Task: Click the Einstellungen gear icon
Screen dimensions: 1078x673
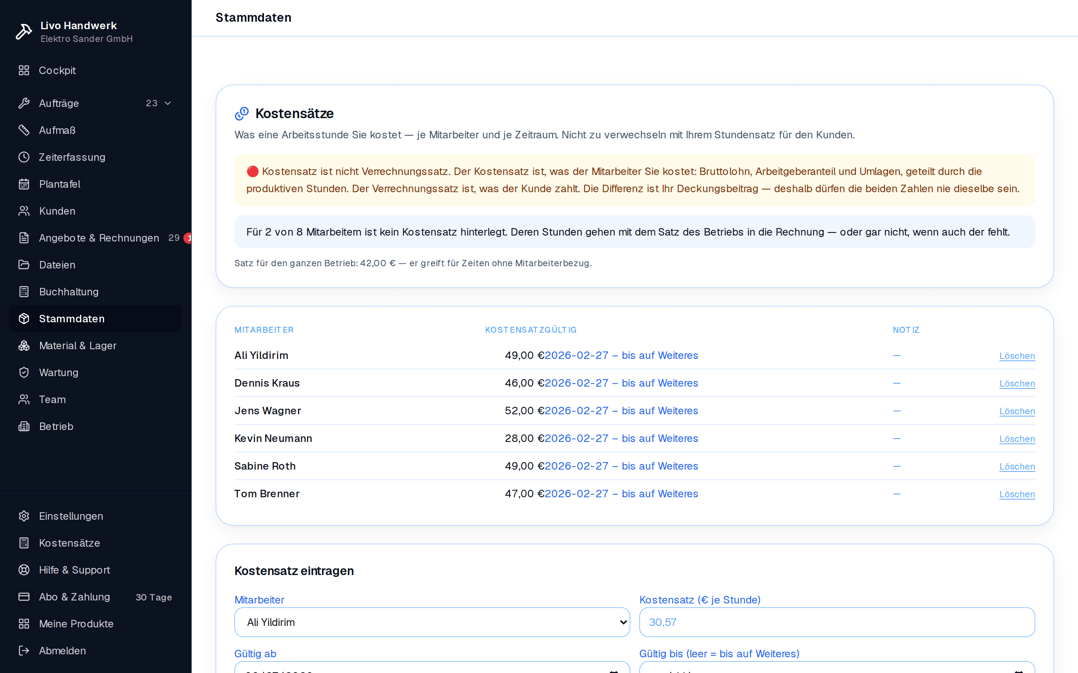Action: (x=24, y=516)
